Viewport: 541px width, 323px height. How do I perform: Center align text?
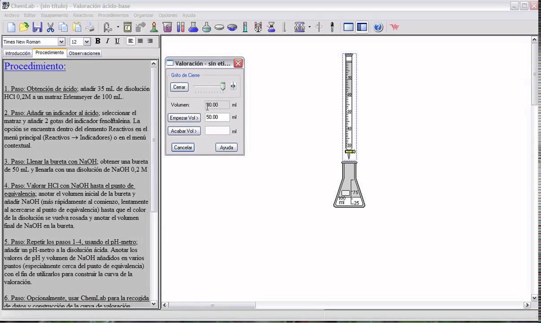pyautogui.click(x=140, y=41)
